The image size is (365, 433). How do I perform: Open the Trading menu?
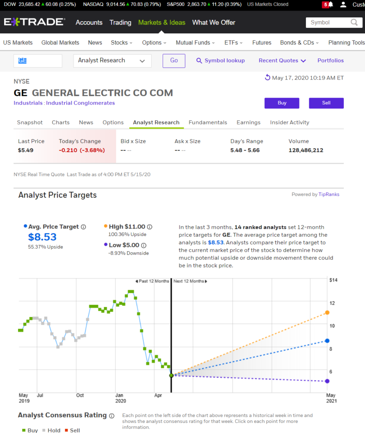120,22
